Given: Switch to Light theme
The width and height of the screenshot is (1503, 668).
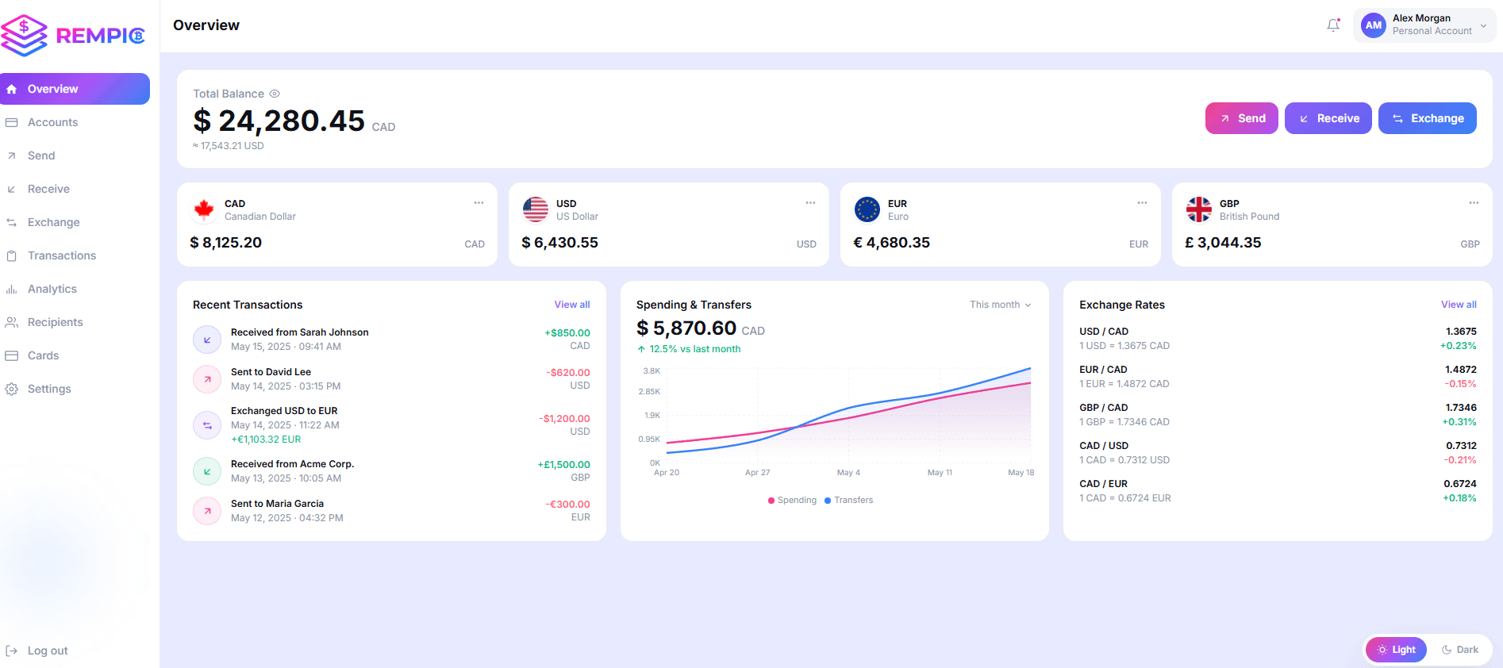Looking at the screenshot, I should (x=1396, y=650).
